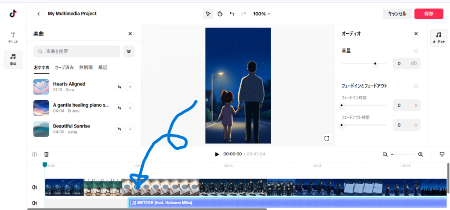
Task: Switch to the セーブ済み tab
Action: click(x=64, y=67)
